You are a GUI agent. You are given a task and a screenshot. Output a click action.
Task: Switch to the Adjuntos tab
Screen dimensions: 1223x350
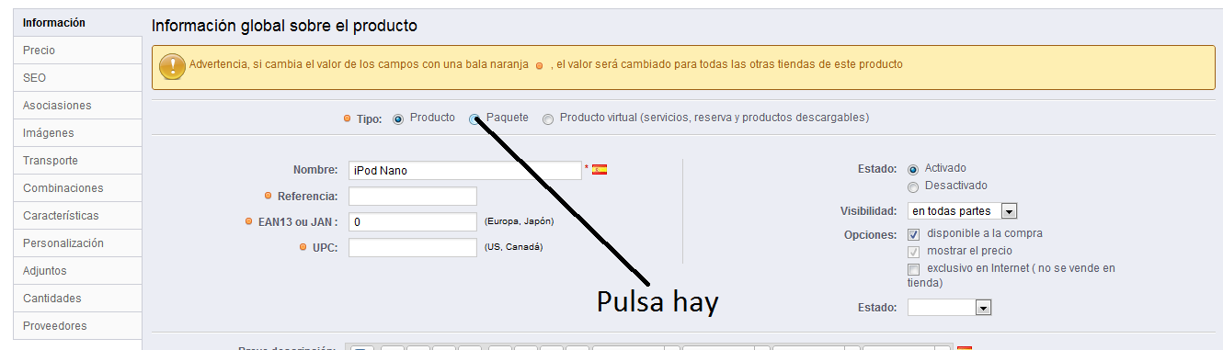(77, 271)
